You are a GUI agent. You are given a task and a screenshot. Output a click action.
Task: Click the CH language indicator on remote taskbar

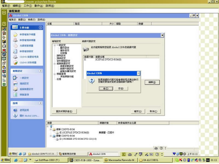tap(124, 154)
